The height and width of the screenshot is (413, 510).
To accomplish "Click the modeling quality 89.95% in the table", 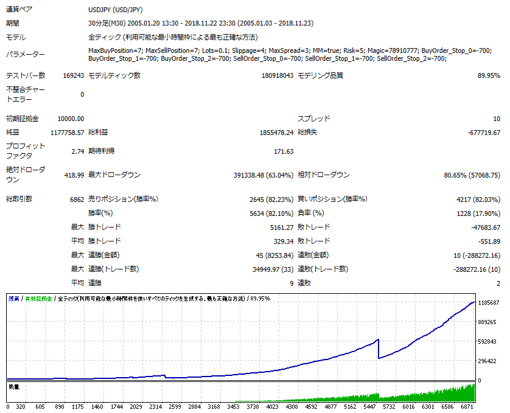I will click(489, 76).
